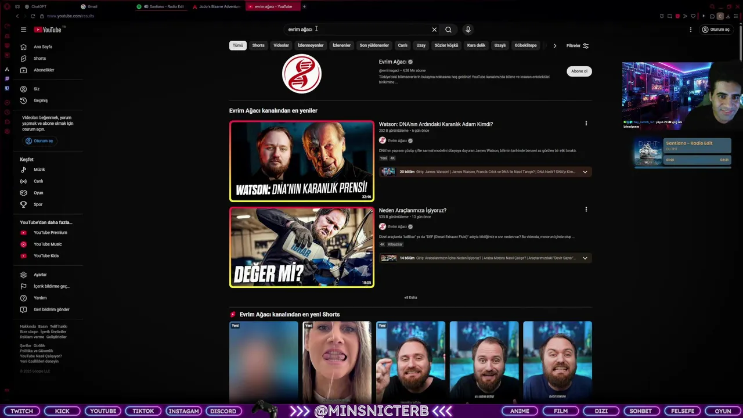Open Evrim Ağacı channel avatar
Screen dimensions: 743x418
click(302, 74)
